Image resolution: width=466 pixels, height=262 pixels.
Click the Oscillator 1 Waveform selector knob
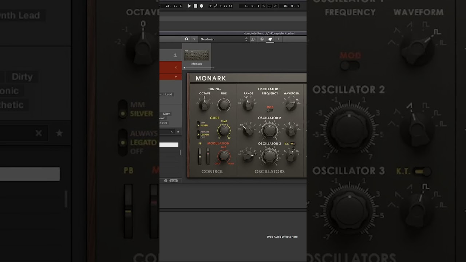[291, 106]
